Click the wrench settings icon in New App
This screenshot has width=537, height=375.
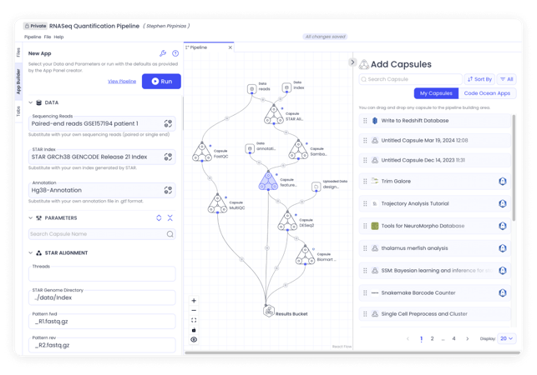(x=163, y=53)
